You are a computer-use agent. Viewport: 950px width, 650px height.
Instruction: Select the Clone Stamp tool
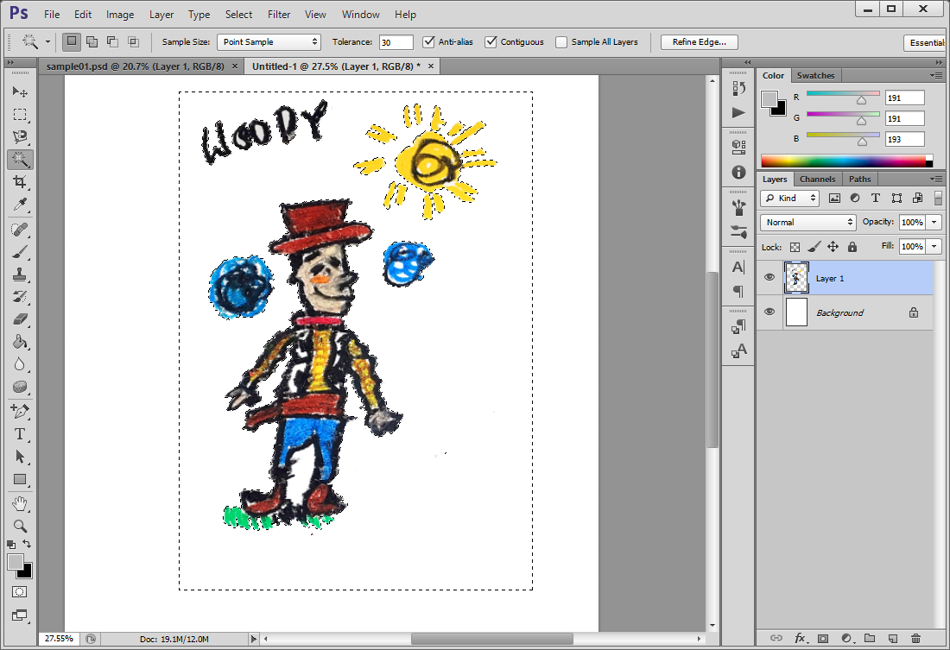[x=20, y=275]
